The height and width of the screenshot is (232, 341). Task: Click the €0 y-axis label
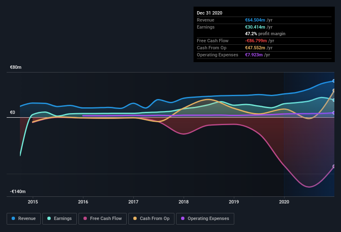pyautogui.click(x=12, y=112)
